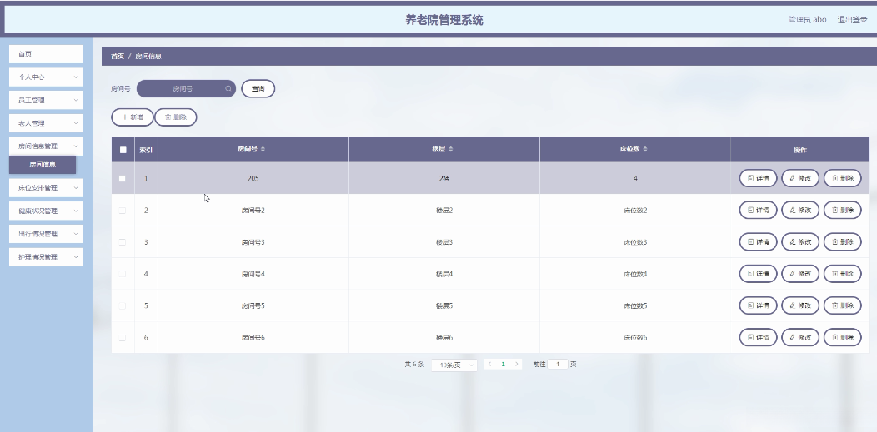Expand the 个人中心 sidebar menu

point(46,77)
